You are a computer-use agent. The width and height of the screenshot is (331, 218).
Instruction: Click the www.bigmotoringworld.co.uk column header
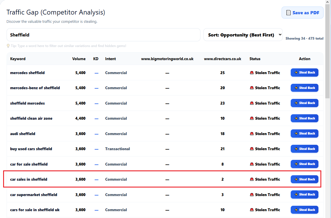pyautogui.click(x=167, y=59)
